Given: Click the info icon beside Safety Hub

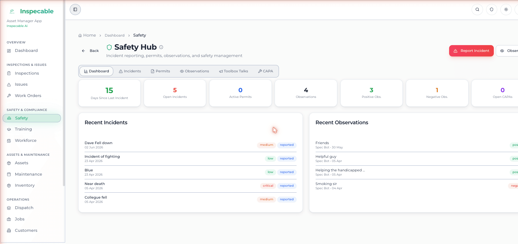Looking at the screenshot, I should [161, 47].
